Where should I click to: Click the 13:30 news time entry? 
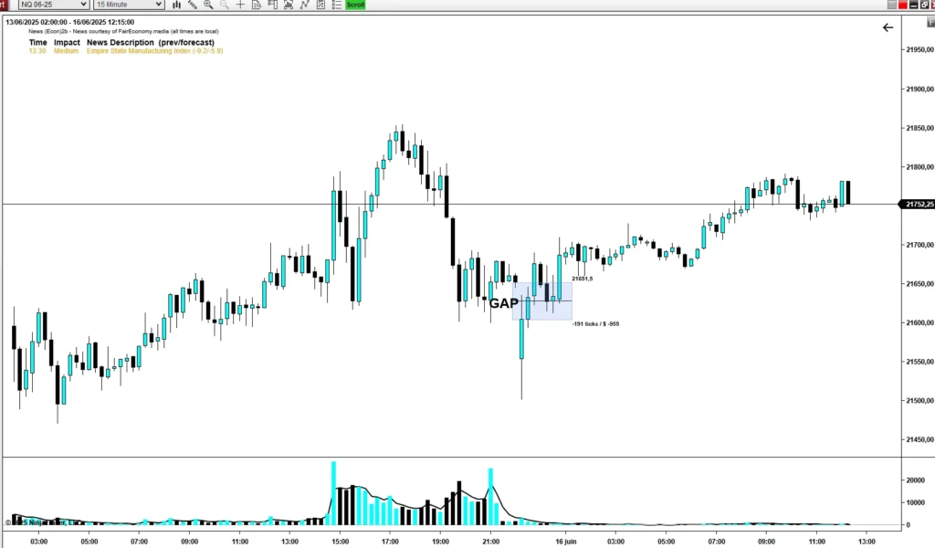point(37,51)
